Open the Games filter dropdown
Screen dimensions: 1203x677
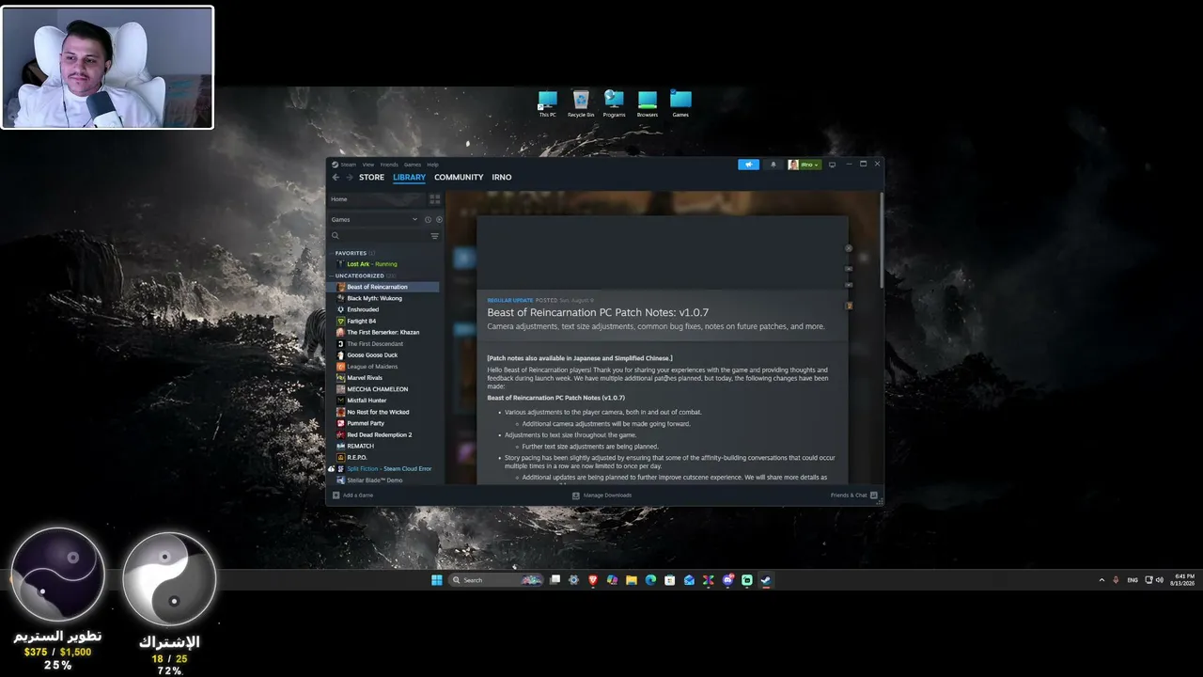click(374, 219)
